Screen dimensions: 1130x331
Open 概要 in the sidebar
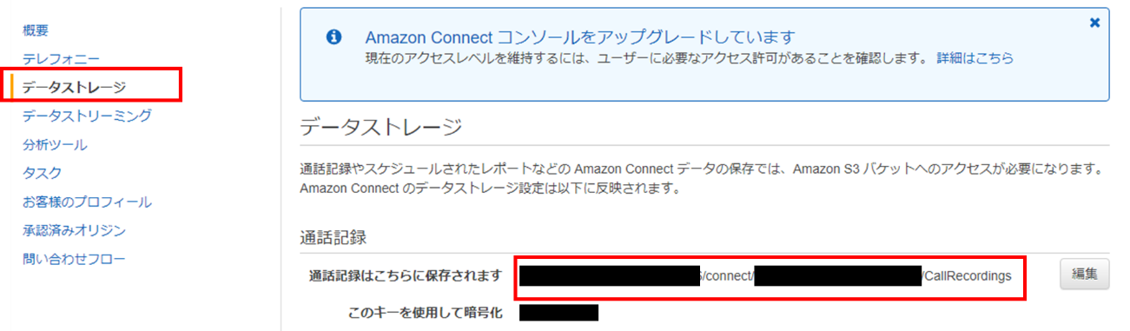(x=36, y=30)
